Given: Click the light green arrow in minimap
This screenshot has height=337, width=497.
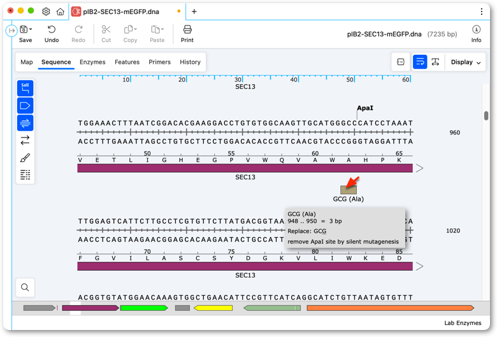Looking at the screenshot, I should pyautogui.click(x=272, y=308).
